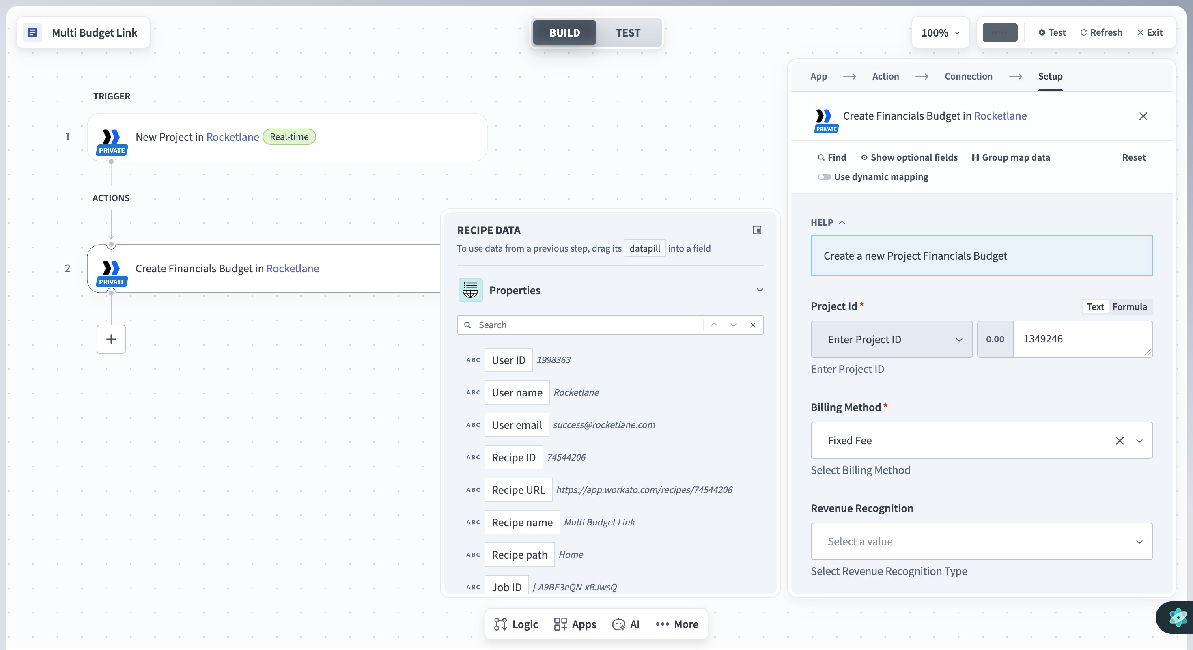This screenshot has width=1193, height=650.
Task: Select the Recipe ID datapill
Action: click(513, 457)
